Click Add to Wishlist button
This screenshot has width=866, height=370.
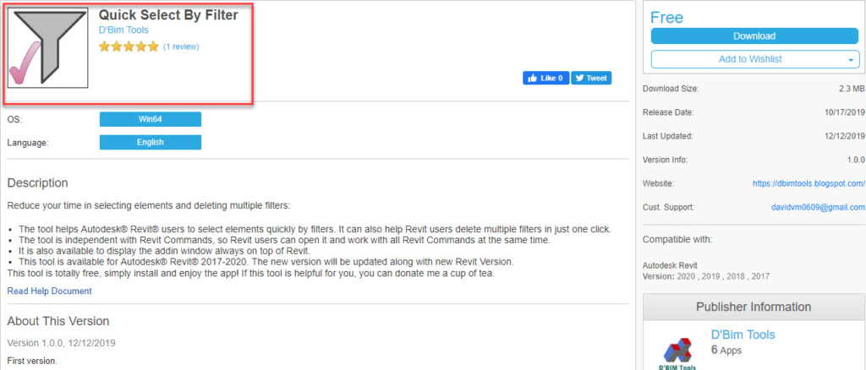[x=749, y=59]
